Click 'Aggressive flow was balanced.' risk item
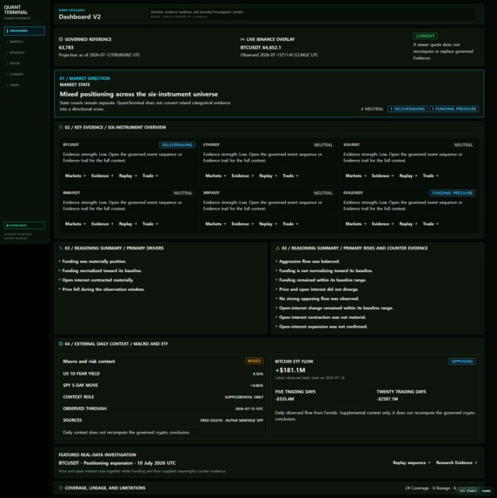Screen dimensions: 497x498 click(309, 262)
